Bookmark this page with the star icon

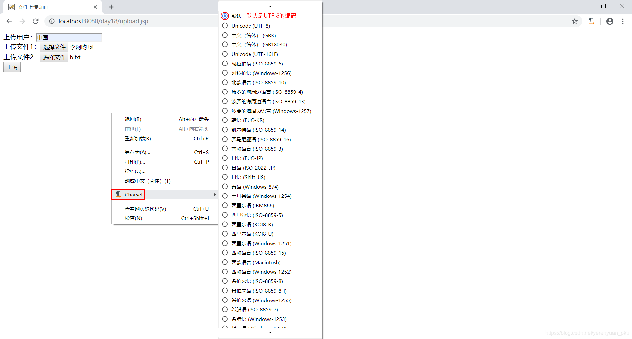(575, 21)
